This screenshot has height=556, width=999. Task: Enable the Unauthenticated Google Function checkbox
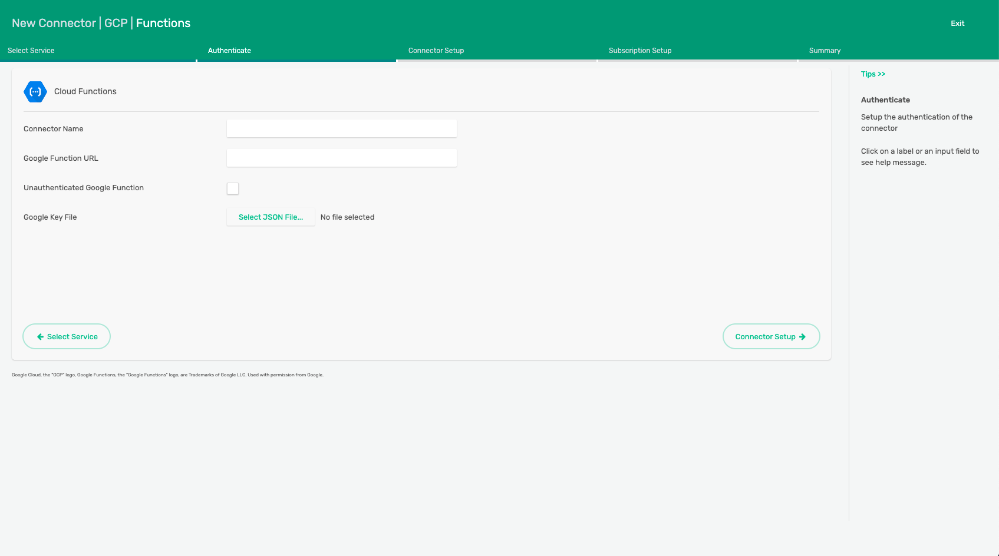pos(233,188)
